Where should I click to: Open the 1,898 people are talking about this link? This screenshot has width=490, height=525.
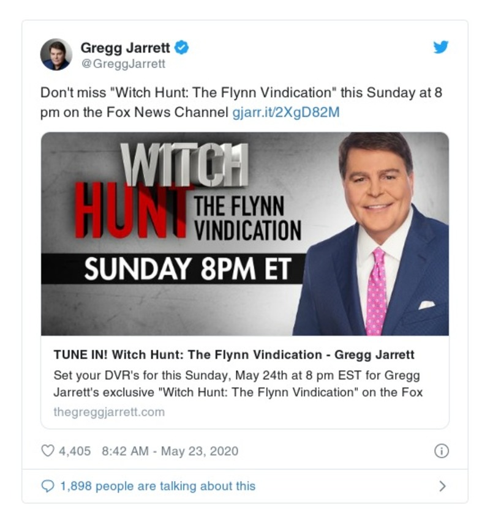click(158, 486)
